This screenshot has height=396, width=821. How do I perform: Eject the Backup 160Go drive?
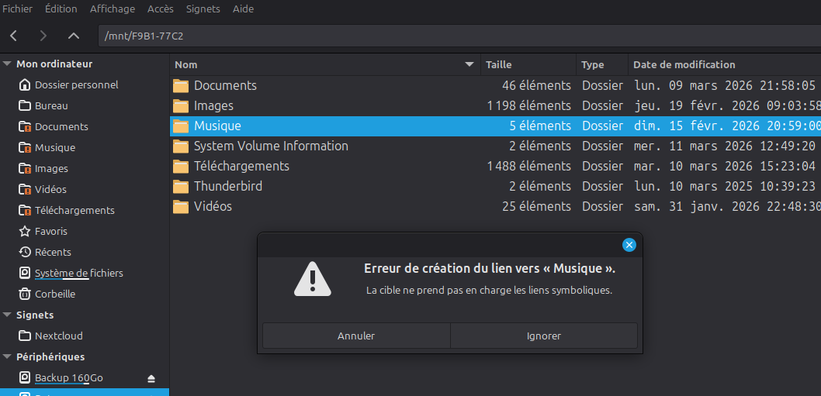[151, 378]
